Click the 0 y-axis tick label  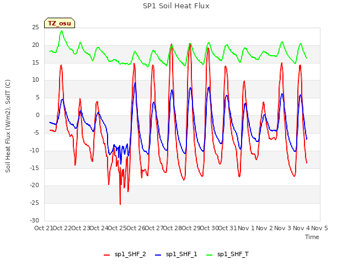point(38,115)
